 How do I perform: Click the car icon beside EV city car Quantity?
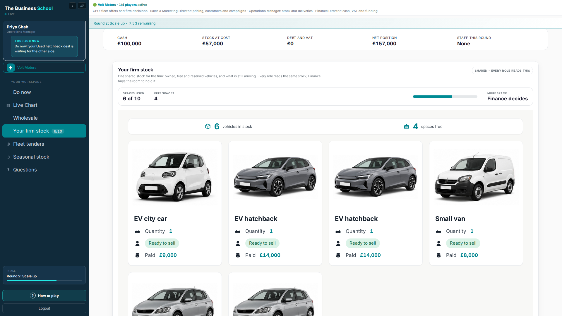click(137, 231)
